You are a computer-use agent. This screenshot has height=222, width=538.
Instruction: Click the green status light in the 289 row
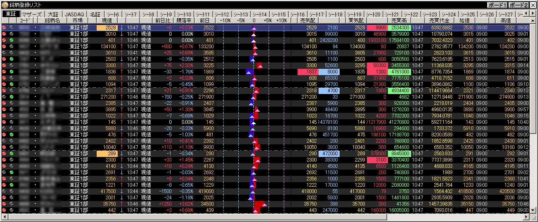11,154
